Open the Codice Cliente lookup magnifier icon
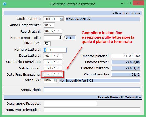The height and width of the screenshot is (117, 146). 61,19
